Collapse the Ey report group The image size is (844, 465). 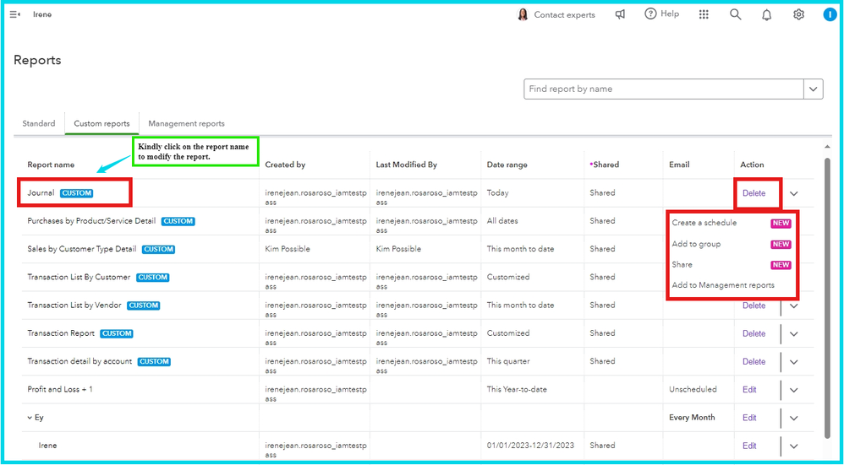[x=30, y=418]
